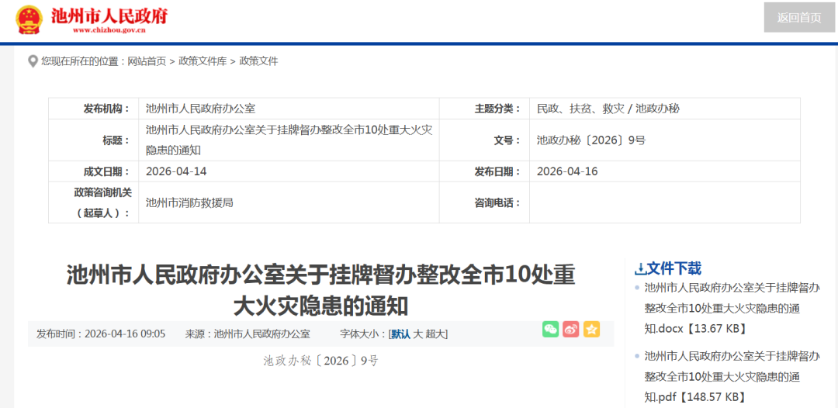Click document number 池政办秘〔2026〕9号 table cell
838x408 pixels.
665,140
